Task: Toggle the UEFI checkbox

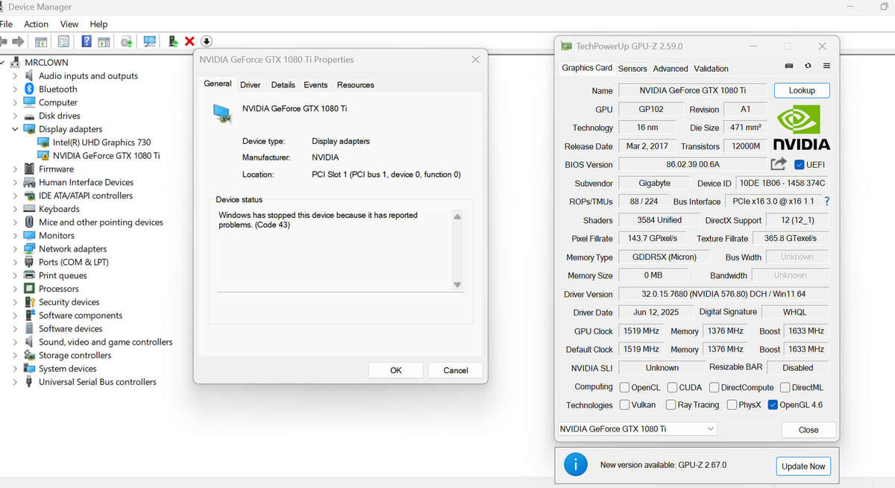Action: point(800,165)
